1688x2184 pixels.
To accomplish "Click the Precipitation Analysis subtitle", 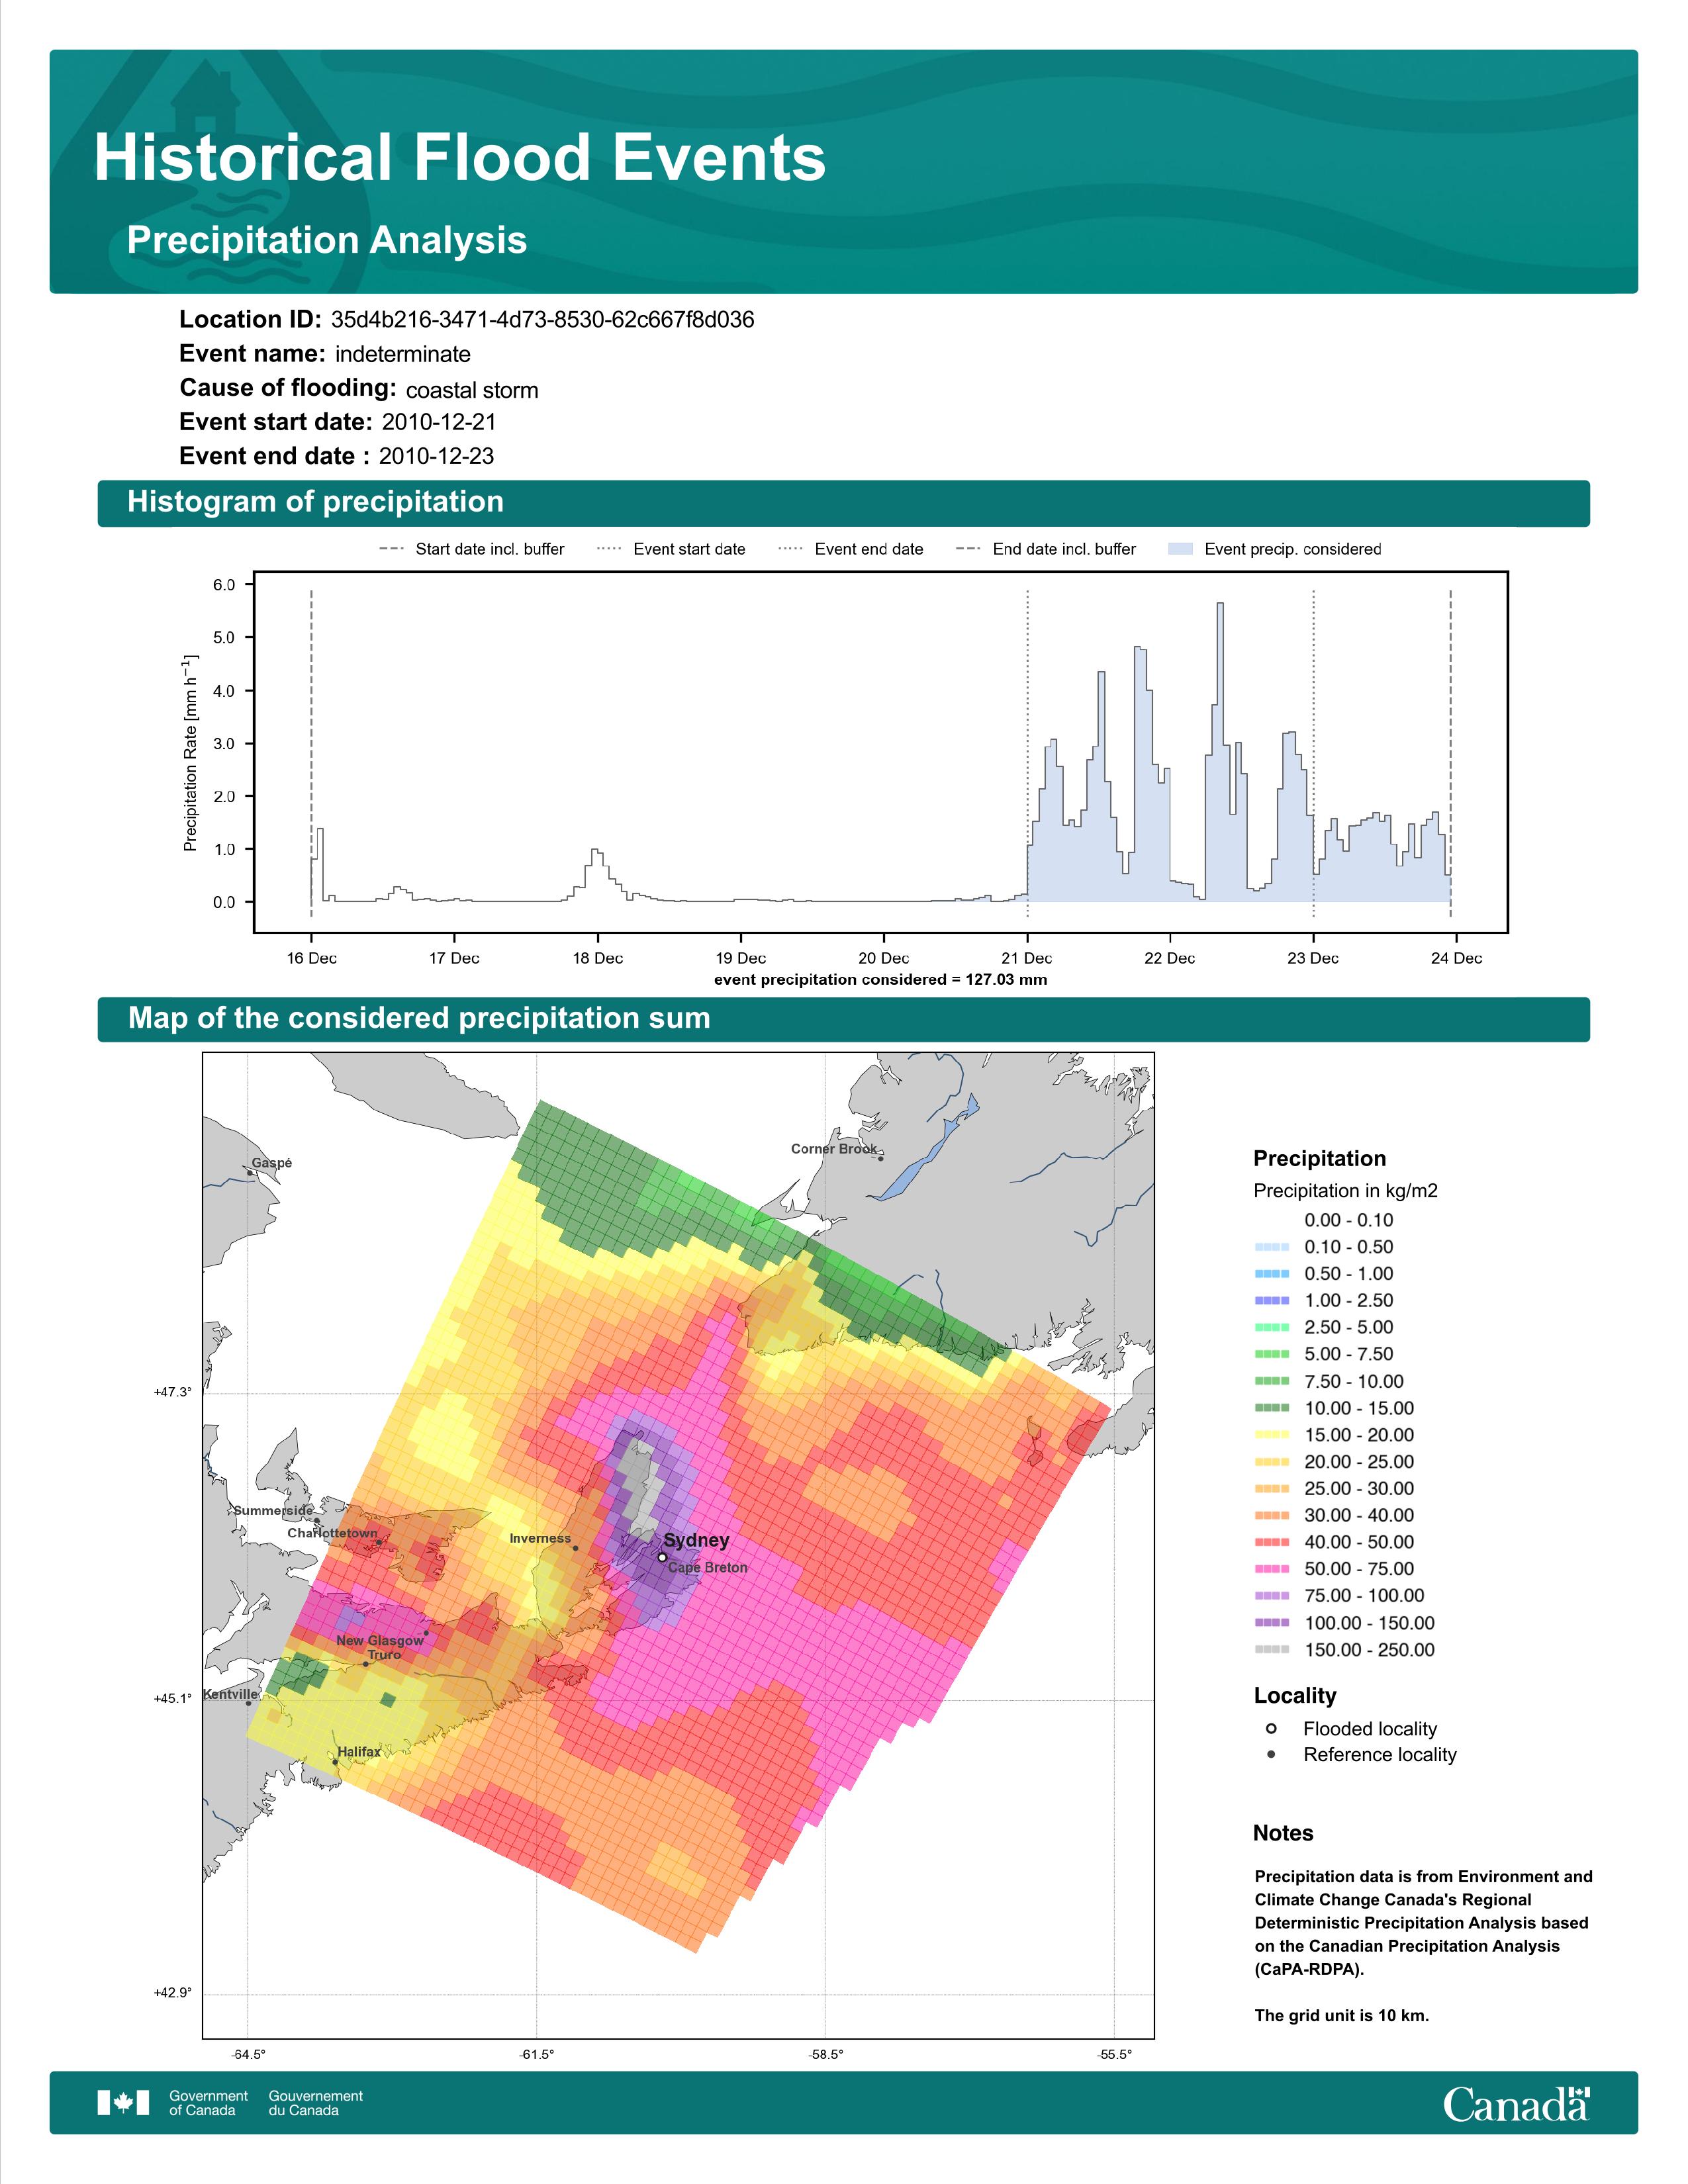I will point(327,240).
